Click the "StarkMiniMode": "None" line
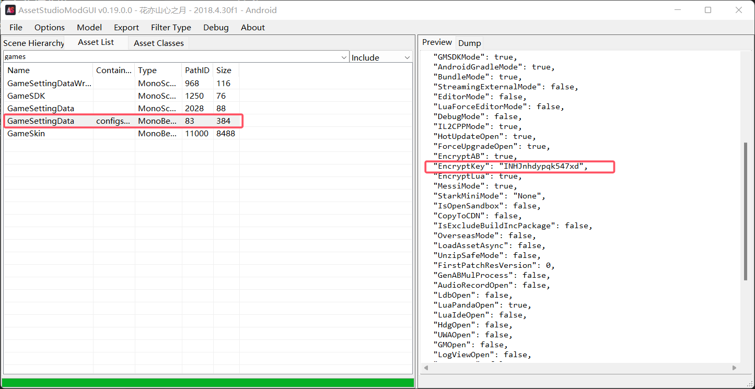Viewport: 755px width, 389px height. [489, 196]
